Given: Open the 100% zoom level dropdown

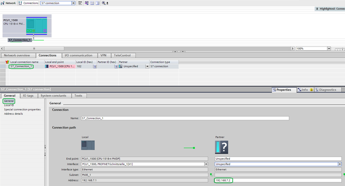Looking at the screenshot, I should point(329,49).
